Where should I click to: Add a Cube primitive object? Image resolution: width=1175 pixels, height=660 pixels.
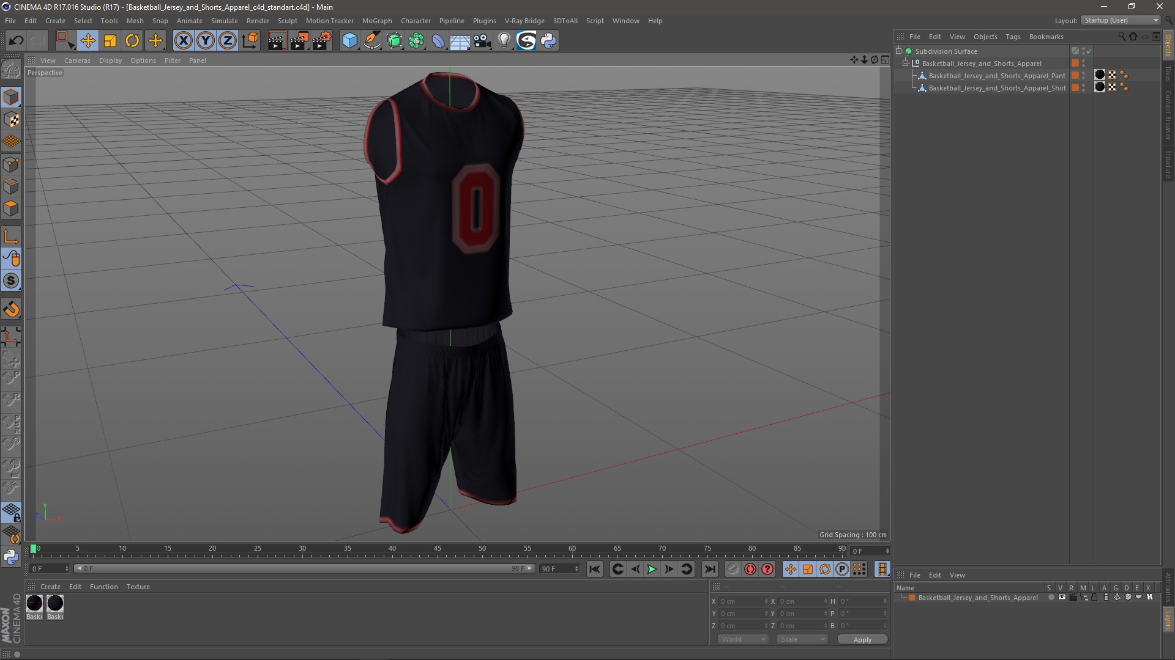tap(349, 41)
